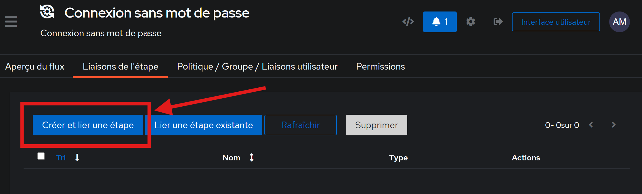The image size is (642, 194).
Task: Open settings via the gear icon
Action: [x=471, y=22]
